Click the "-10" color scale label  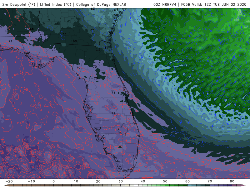[31, 181]
